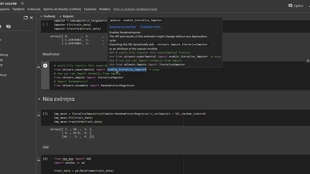Click imp_mean.transform(train_data) line
The width and height of the screenshot is (310, 174).
[x=78, y=122]
